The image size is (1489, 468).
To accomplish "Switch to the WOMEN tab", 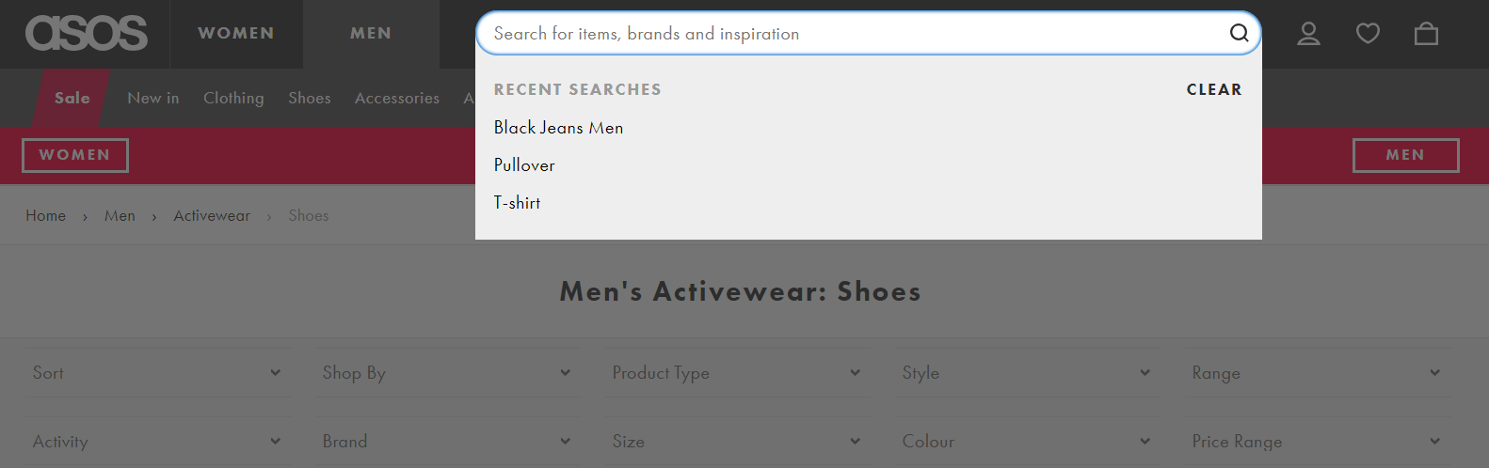I will [236, 34].
